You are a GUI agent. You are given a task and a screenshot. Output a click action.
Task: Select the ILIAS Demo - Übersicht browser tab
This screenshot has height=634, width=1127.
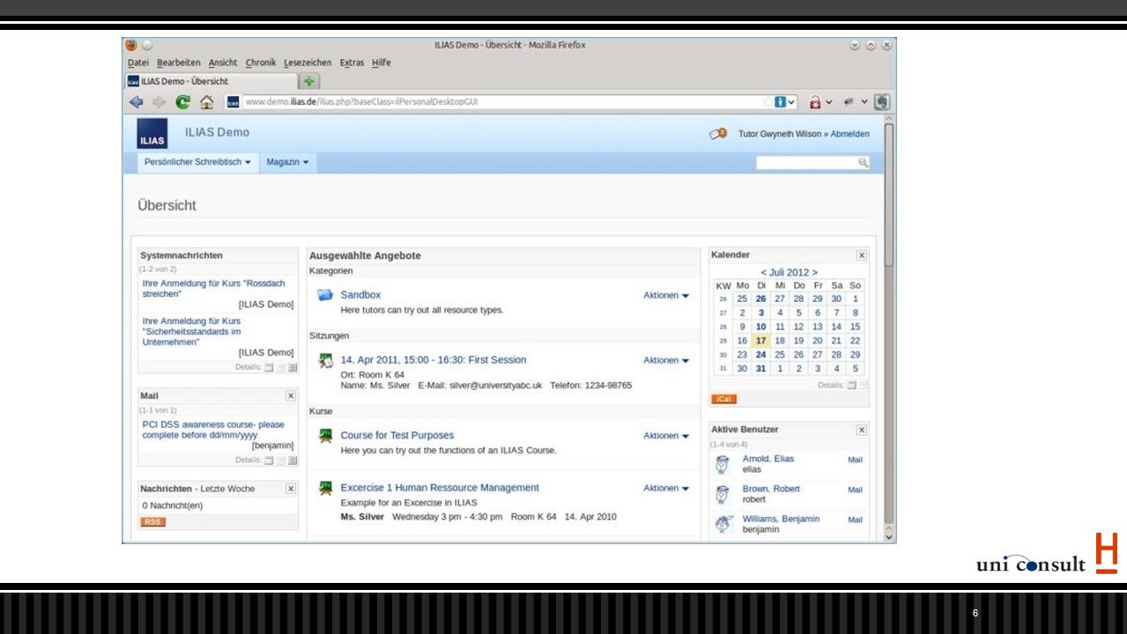click(x=211, y=81)
